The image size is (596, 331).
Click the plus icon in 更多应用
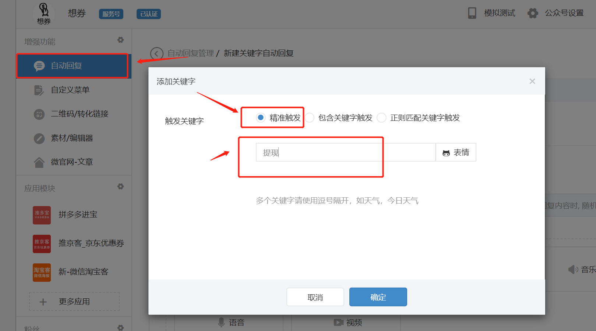click(x=43, y=302)
